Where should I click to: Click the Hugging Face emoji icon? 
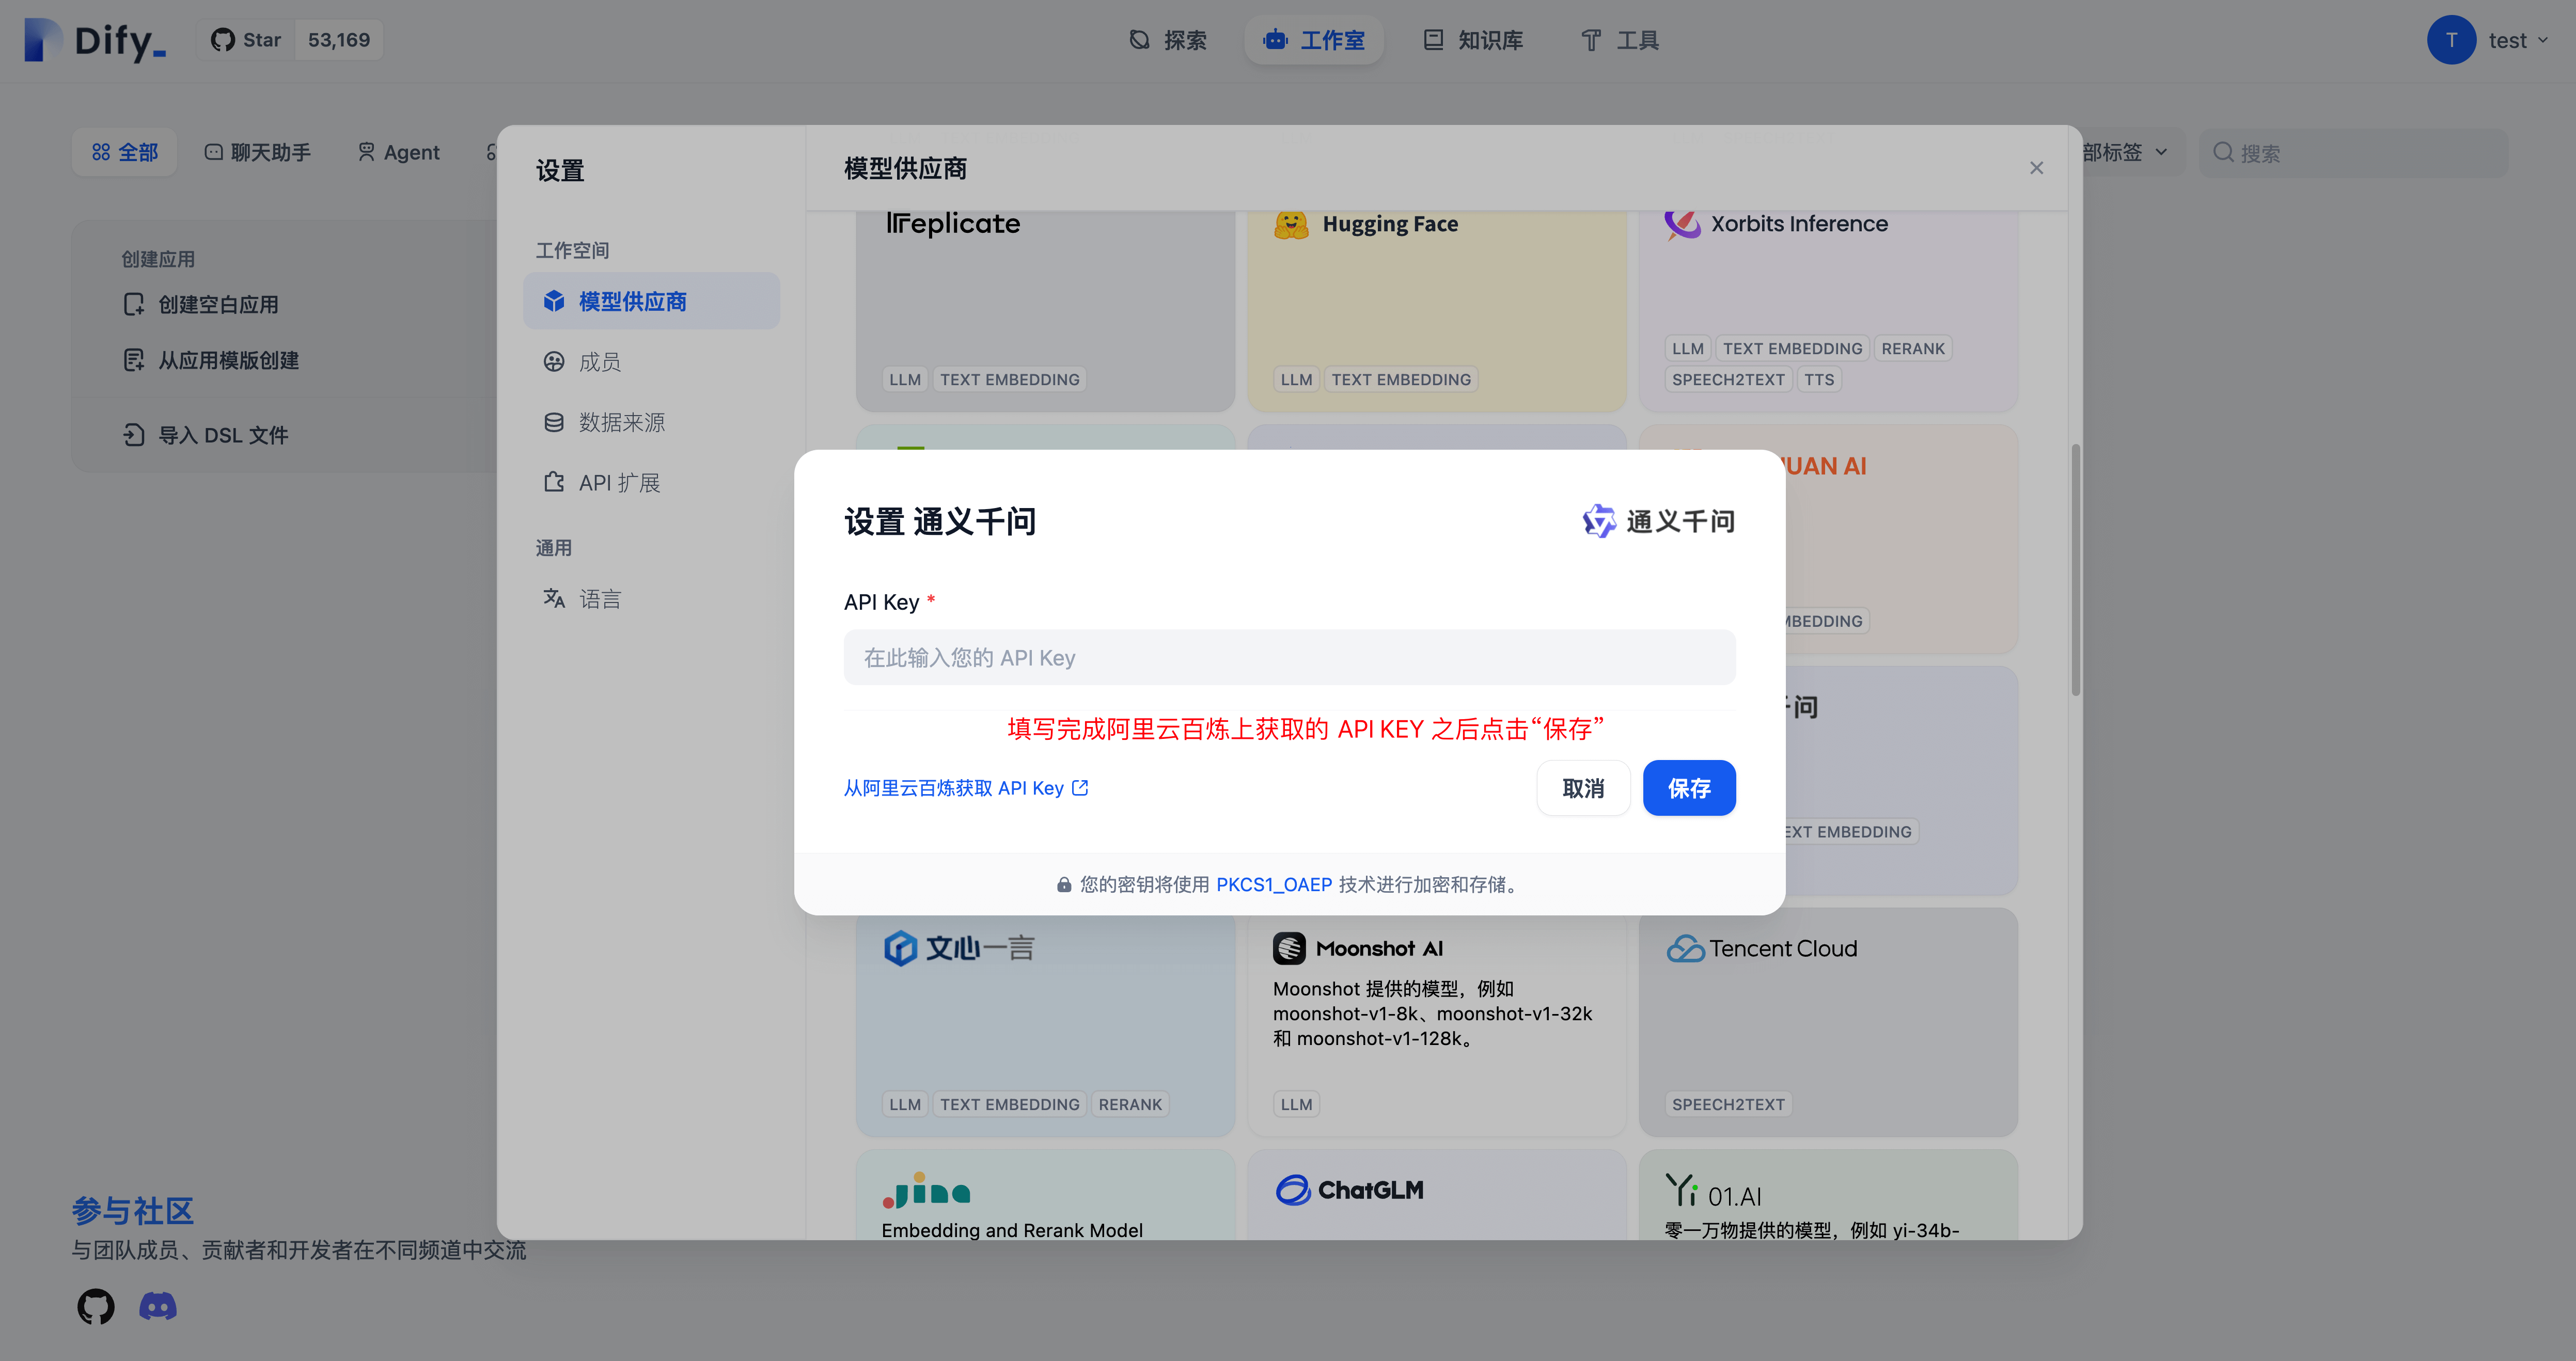click(1290, 224)
